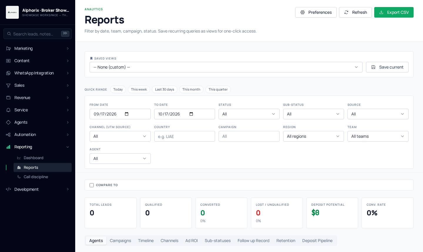Click the Save current button
The image size is (423, 252).
(x=387, y=67)
